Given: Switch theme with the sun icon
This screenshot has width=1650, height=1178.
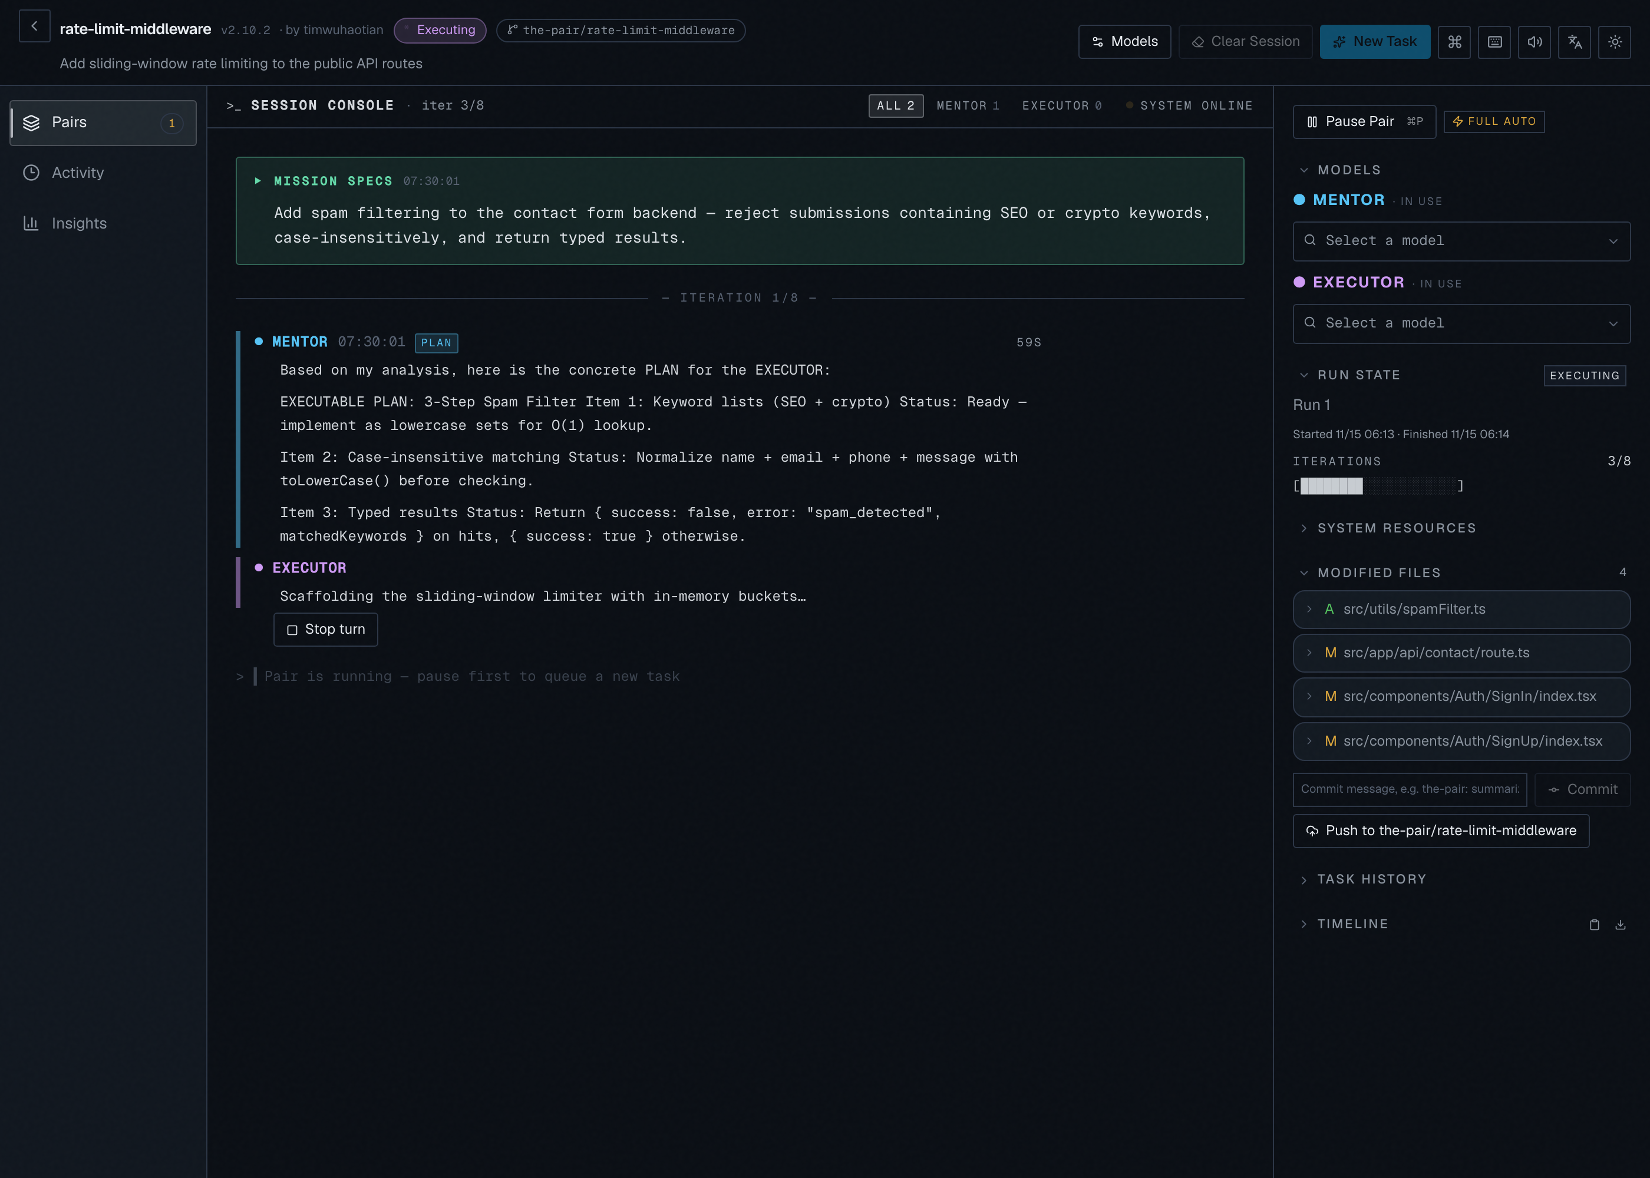Looking at the screenshot, I should [1613, 42].
